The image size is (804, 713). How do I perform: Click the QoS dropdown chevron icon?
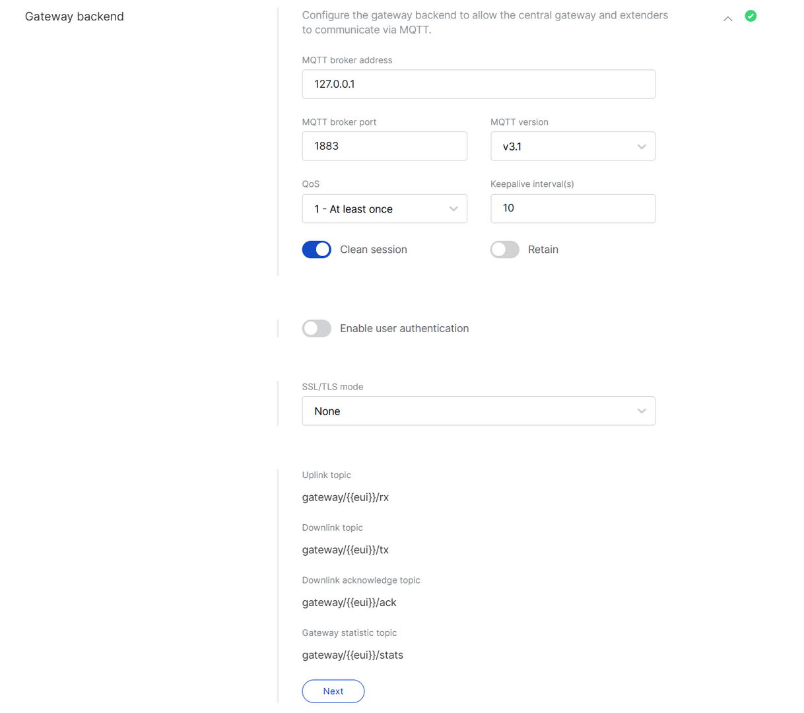[x=453, y=209]
